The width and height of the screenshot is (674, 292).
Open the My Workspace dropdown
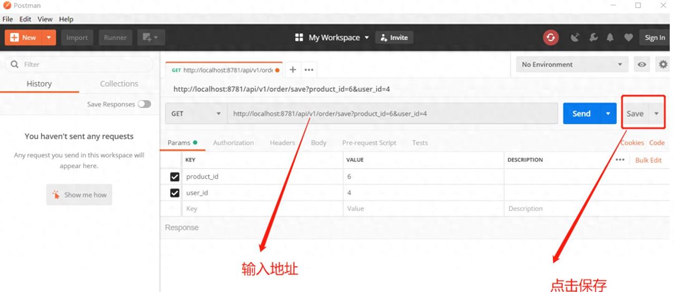[339, 37]
